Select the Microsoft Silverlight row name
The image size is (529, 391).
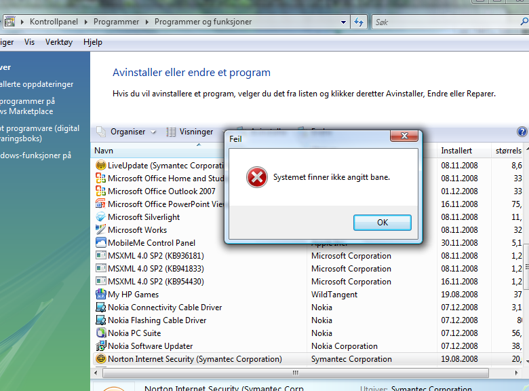click(x=144, y=217)
